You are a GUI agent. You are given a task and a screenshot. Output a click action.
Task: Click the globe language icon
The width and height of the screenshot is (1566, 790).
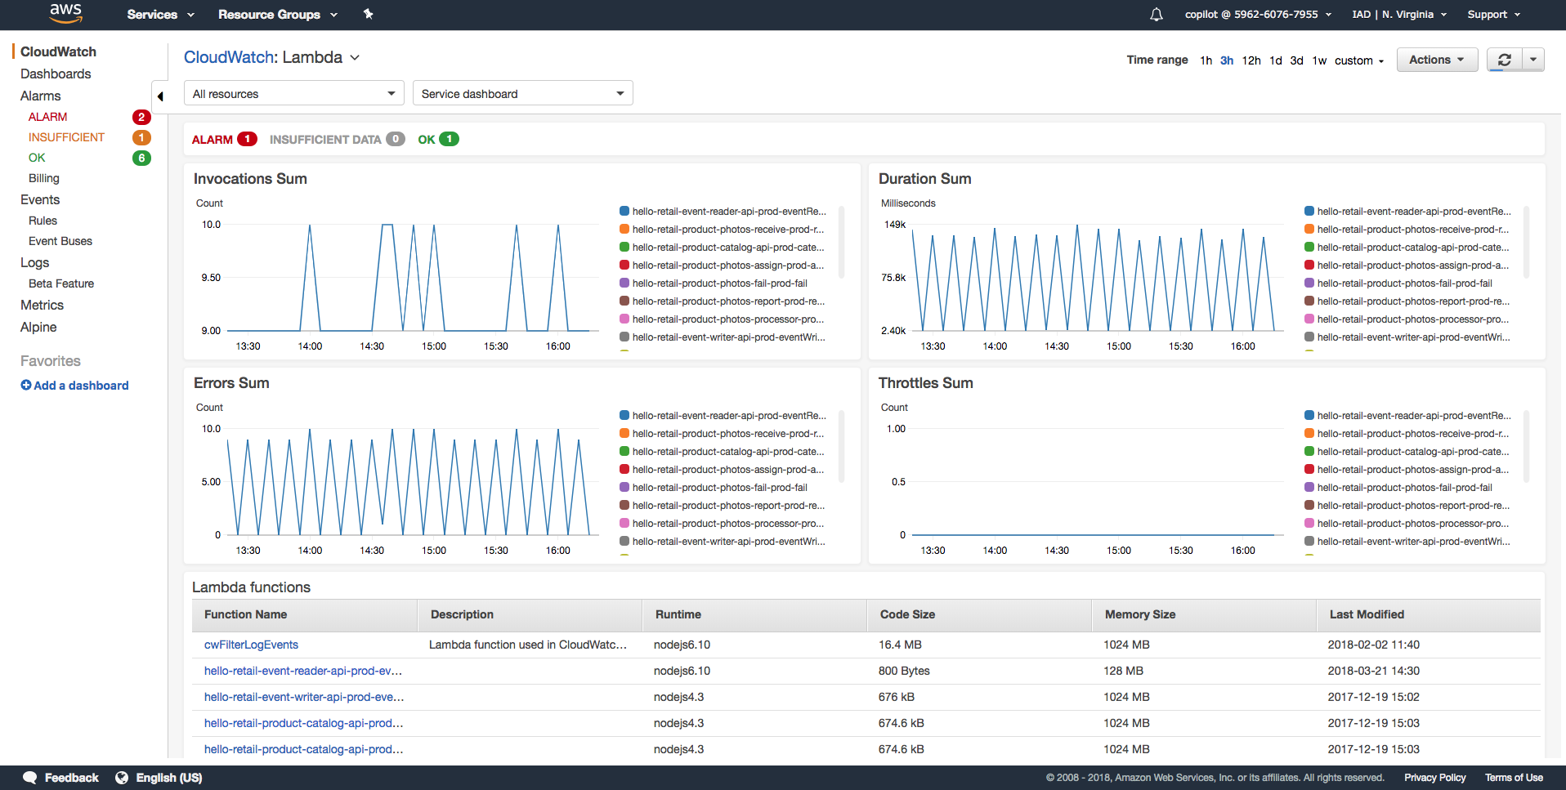point(122,778)
